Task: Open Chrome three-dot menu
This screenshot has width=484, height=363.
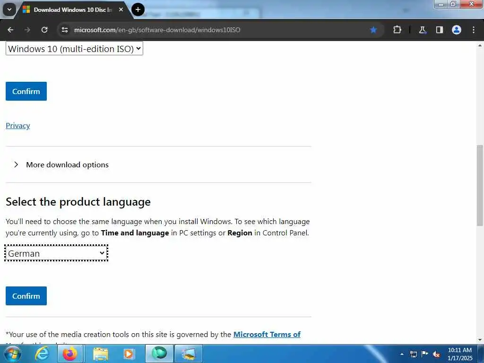Action: pyautogui.click(x=474, y=30)
